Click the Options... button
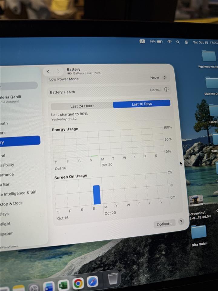 tap(164, 224)
